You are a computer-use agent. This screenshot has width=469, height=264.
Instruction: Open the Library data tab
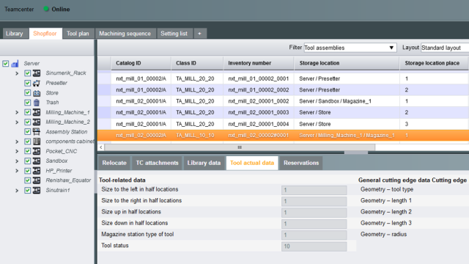point(204,163)
